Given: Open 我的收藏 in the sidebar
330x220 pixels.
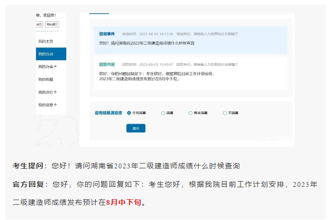Looking at the screenshot, I should tap(46, 79).
